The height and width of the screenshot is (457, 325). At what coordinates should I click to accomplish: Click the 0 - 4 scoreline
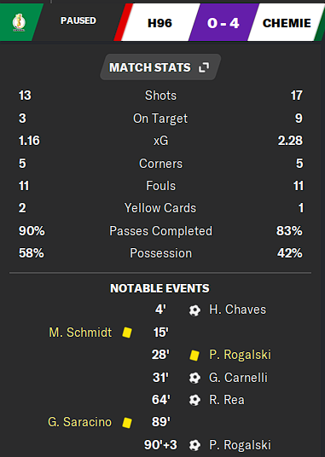click(223, 23)
